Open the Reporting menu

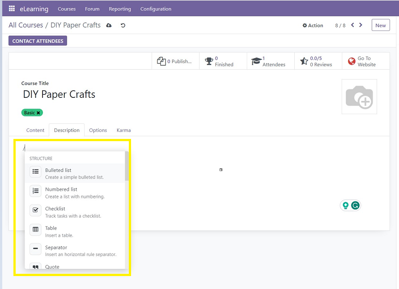(120, 9)
